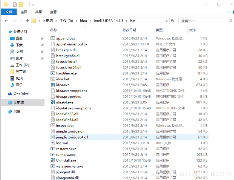The width and height of the screenshot is (234, 180).
Task: Expand chevron after IntelliJ IDEA 14.1.5 breadcrumb
Action: [x=127, y=21]
